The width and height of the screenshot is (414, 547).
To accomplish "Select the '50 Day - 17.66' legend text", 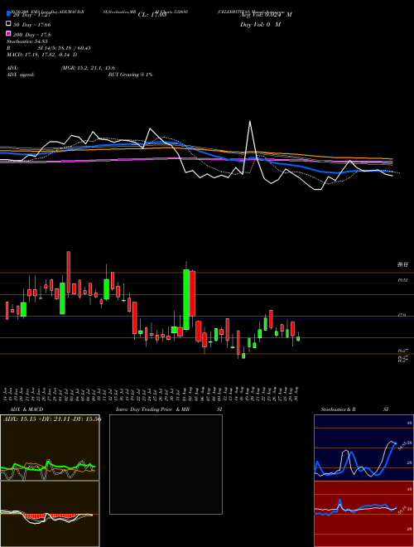I will pyautogui.click(x=32, y=25).
